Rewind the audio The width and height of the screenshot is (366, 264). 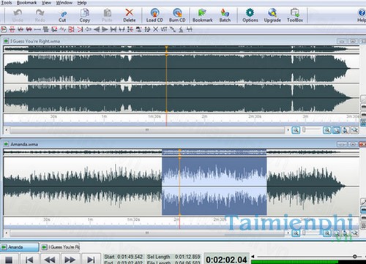(x=50, y=260)
